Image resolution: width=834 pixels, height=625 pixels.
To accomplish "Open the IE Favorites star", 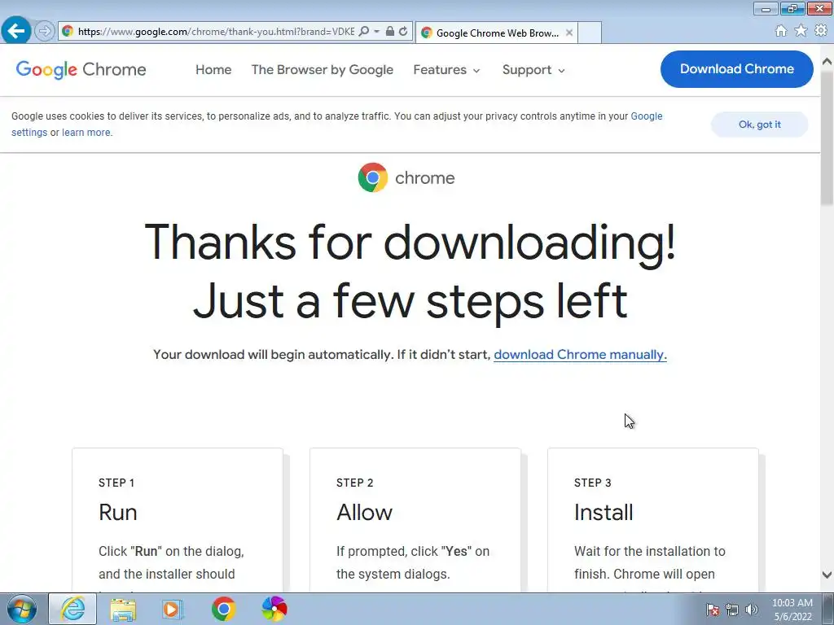I will pyautogui.click(x=801, y=31).
